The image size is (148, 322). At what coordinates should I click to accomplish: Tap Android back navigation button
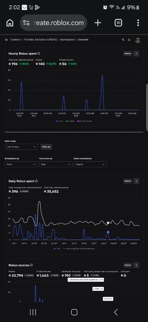(116, 312)
